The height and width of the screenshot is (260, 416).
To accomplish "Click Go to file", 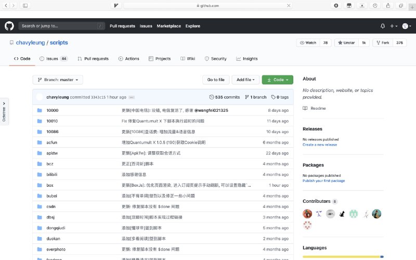I will [x=216, y=80].
